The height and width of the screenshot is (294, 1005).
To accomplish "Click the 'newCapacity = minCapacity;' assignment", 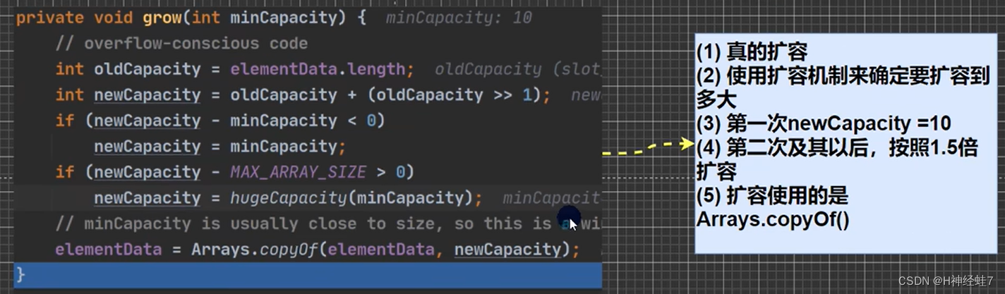I will click(x=220, y=147).
